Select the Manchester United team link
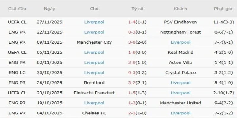Viewport: 237px width, 118px height. (180, 103)
